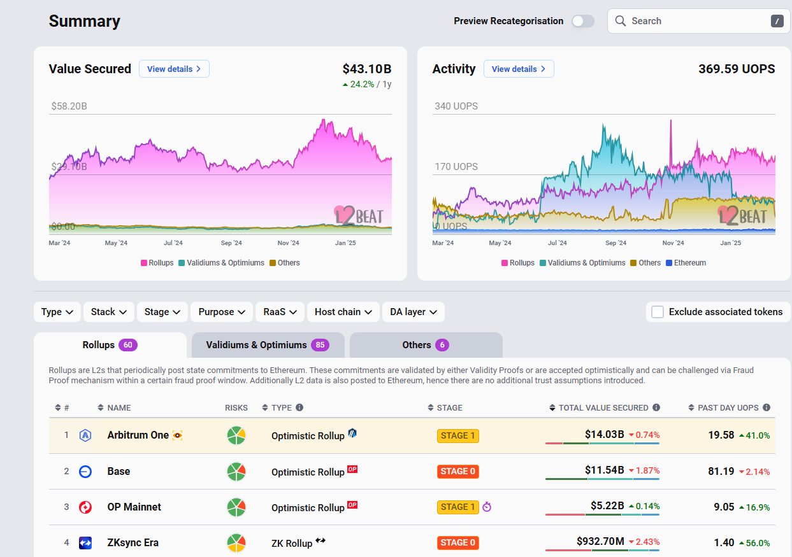Click the $43.10B value secured total
The image size is (792, 557).
pos(367,69)
